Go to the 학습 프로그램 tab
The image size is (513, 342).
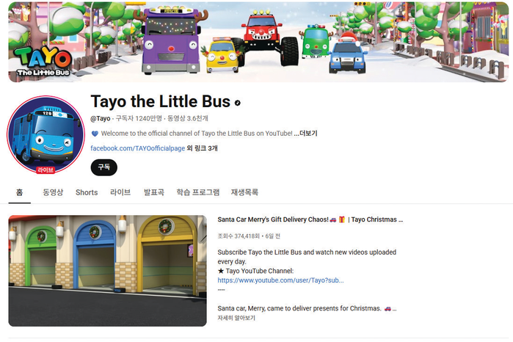198,192
